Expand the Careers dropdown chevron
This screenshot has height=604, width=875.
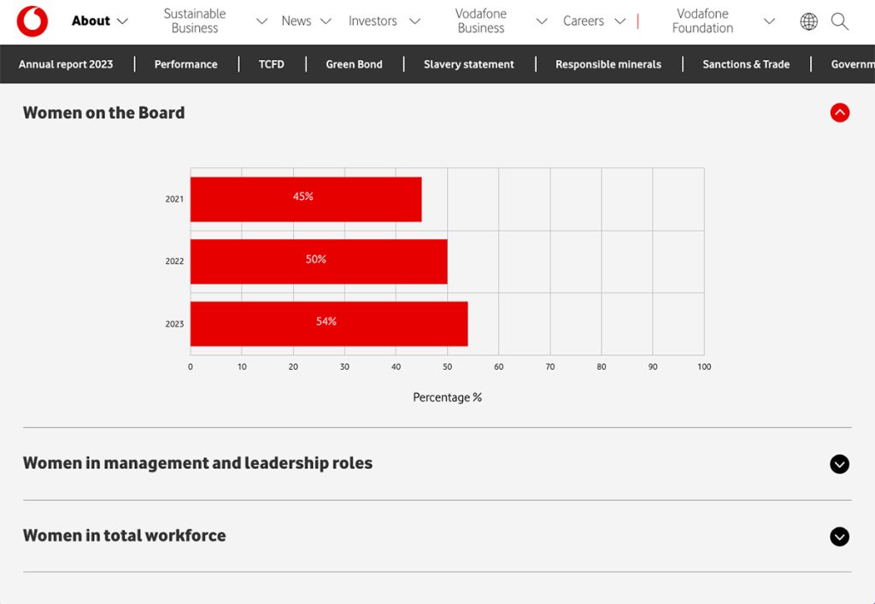pyautogui.click(x=620, y=21)
